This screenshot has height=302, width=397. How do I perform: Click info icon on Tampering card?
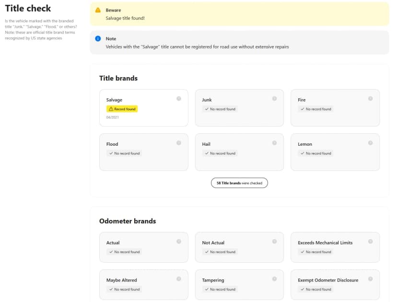click(274, 279)
